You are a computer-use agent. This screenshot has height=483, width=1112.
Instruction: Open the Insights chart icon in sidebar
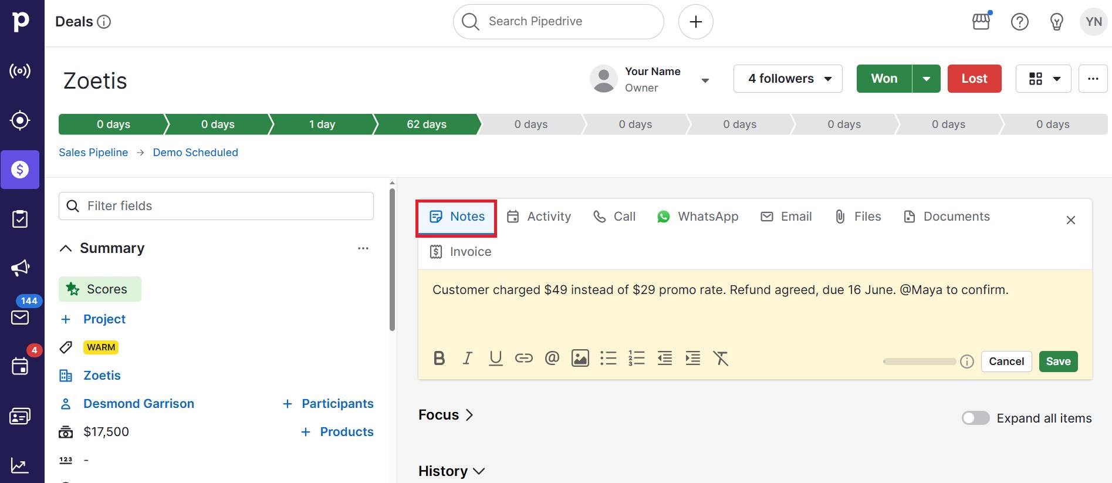(x=20, y=465)
